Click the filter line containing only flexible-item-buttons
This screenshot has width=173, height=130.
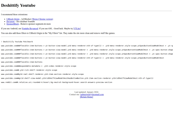tap(22, 62)
